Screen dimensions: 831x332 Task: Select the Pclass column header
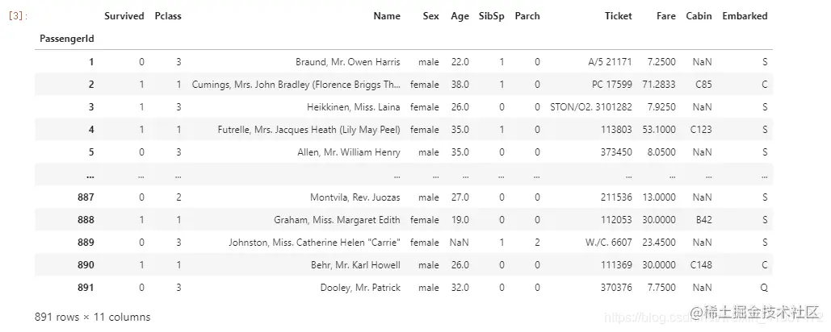168,16
